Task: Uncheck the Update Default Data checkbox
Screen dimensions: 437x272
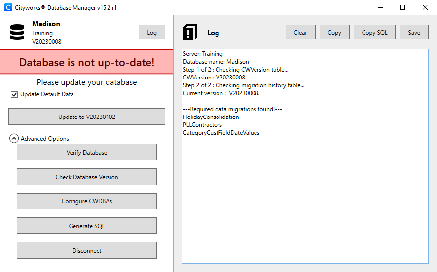Action: pyautogui.click(x=14, y=94)
